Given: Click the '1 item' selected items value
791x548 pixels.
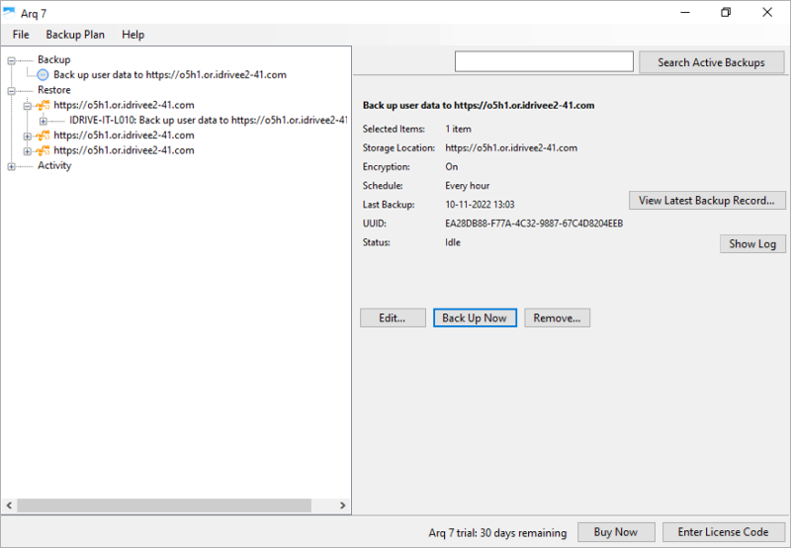Looking at the screenshot, I should pyautogui.click(x=458, y=130).
